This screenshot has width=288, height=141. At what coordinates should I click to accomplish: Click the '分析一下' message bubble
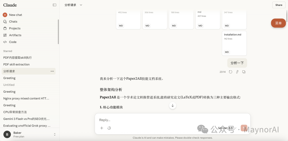tap(237, 63)
